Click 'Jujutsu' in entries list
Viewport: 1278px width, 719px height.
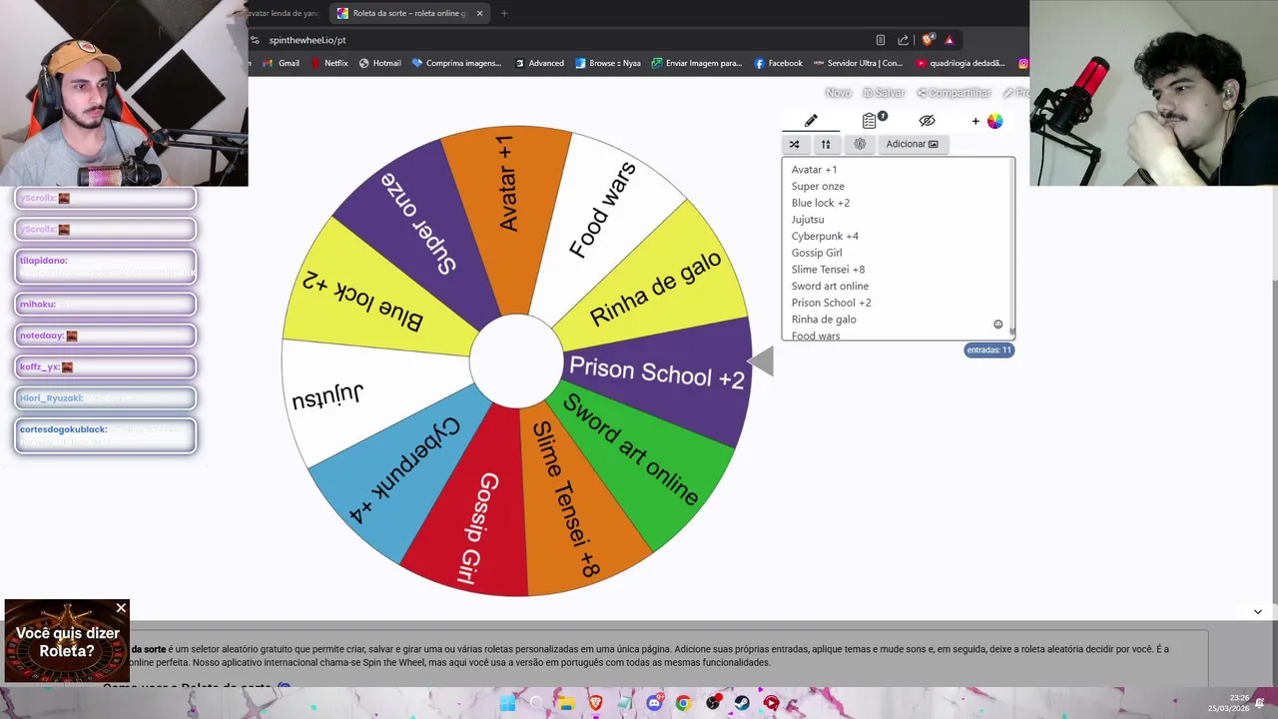tap(808, 220)
